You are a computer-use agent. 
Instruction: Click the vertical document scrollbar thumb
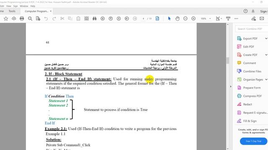pyautogui.click(x=228, y=61)
